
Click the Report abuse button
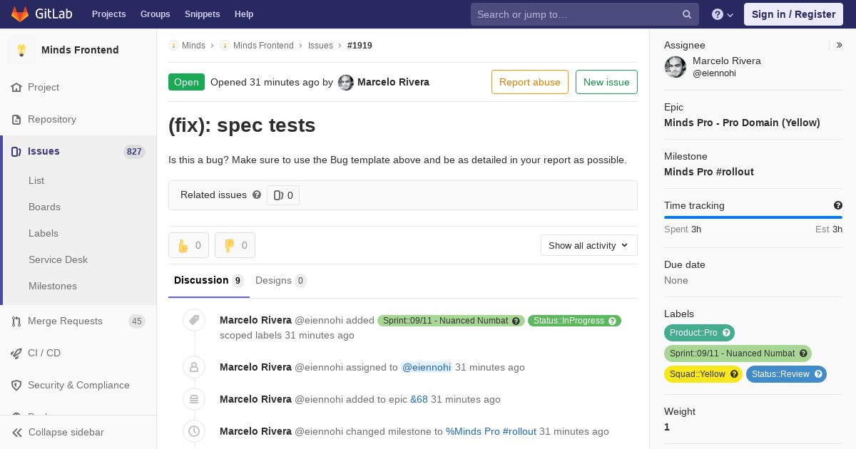click(x=530, y=82)
